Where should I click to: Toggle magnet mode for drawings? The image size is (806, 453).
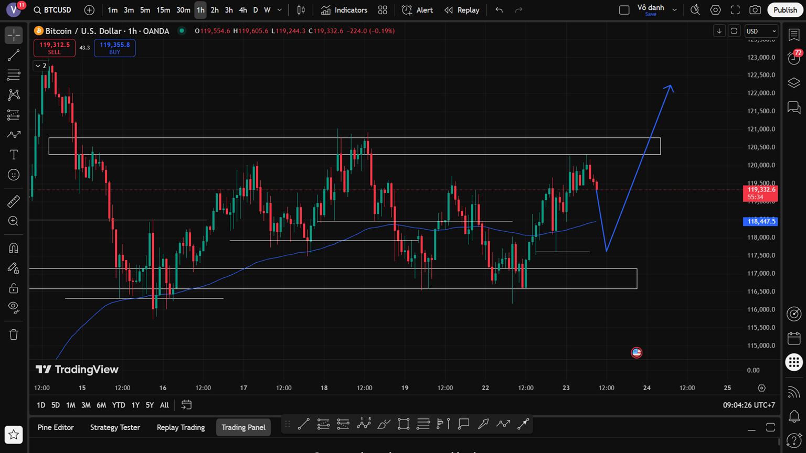[14, 248]
